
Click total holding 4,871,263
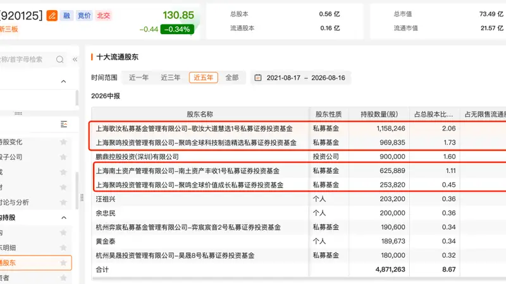point(390,269)
